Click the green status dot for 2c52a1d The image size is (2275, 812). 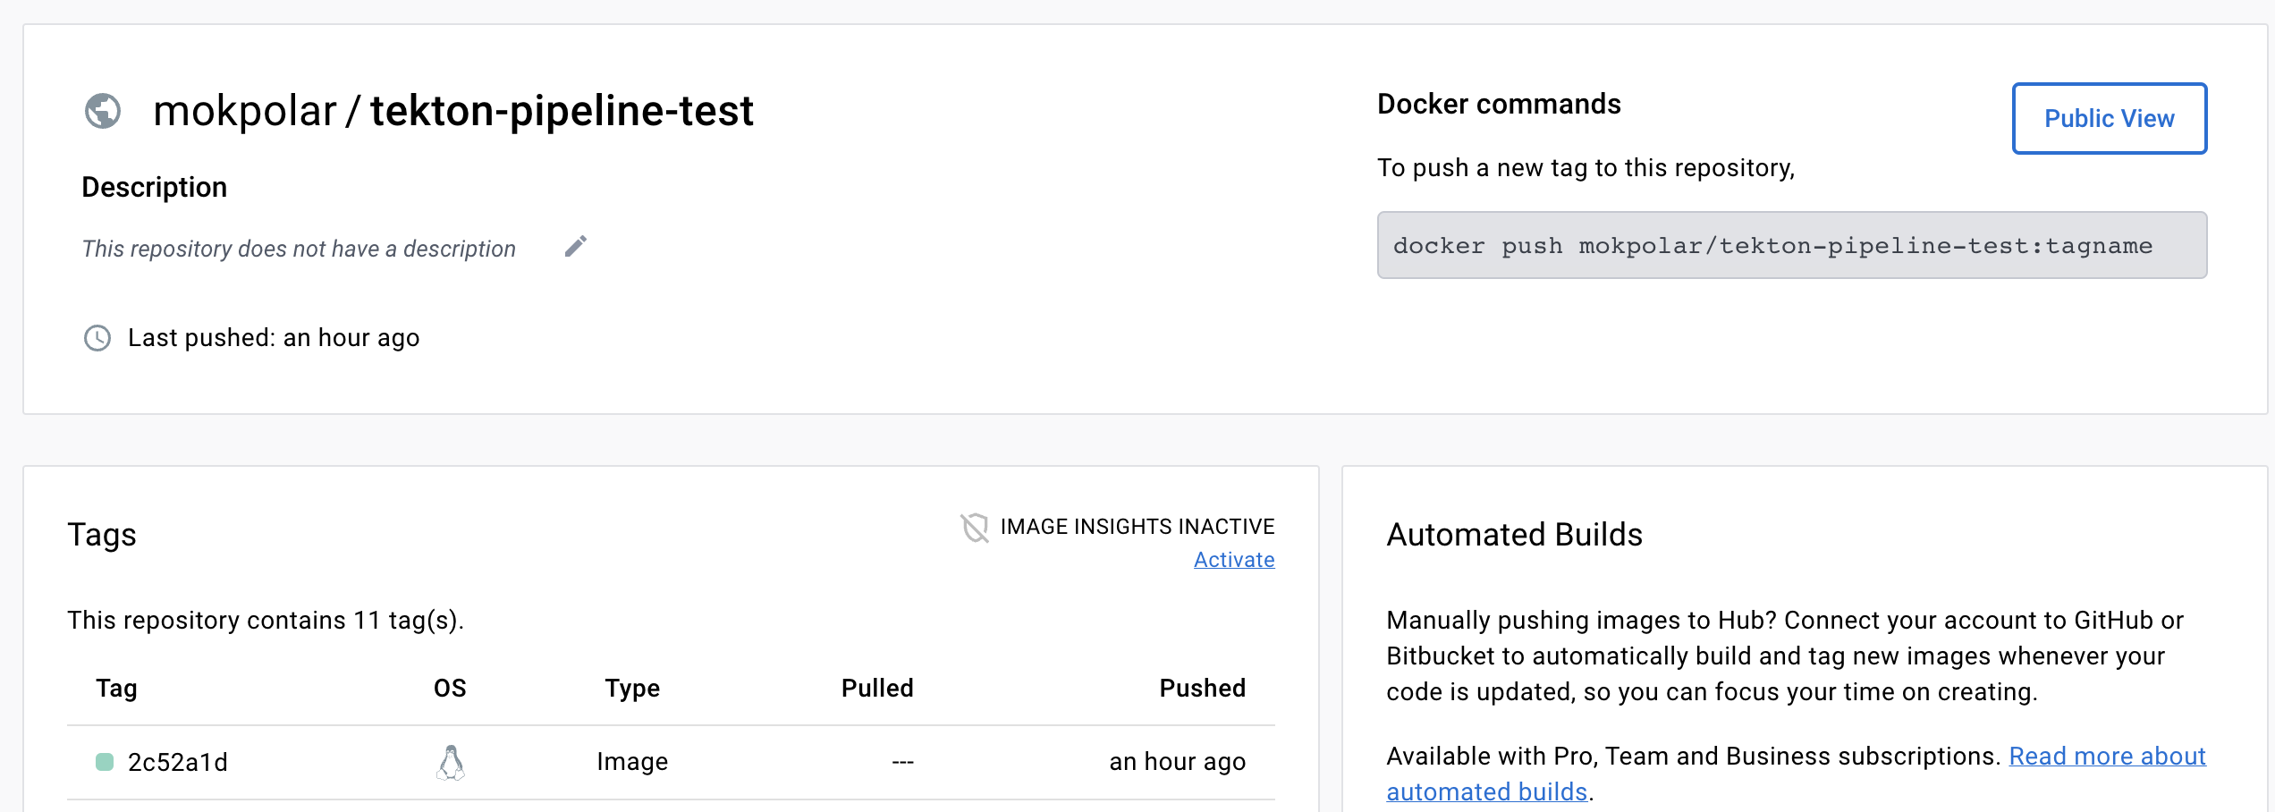coord(105,762)
